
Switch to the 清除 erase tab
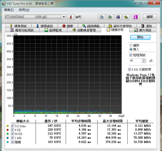[147, 26]
